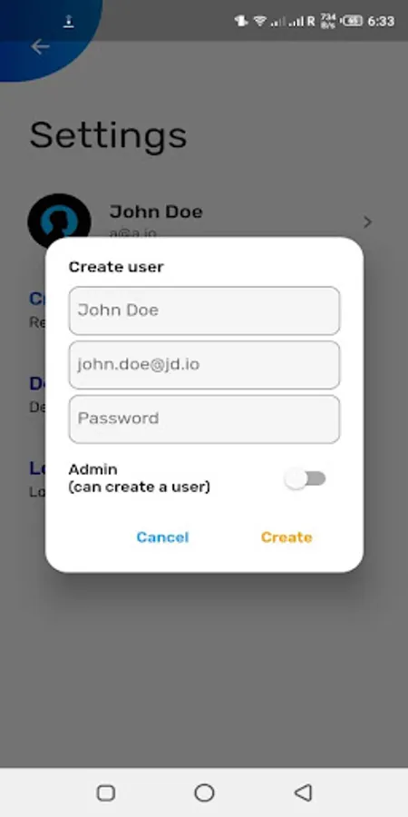Tap the Wi-Fi status icon
408x817 pixels.
pos(259,22)
